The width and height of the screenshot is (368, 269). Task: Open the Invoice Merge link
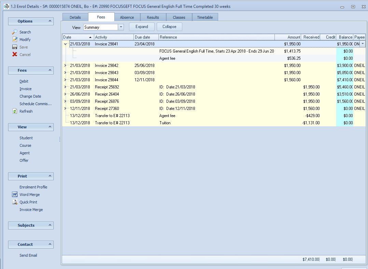[x=31, y=210]
